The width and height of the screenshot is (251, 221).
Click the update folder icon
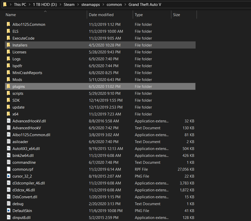point(8,107)
